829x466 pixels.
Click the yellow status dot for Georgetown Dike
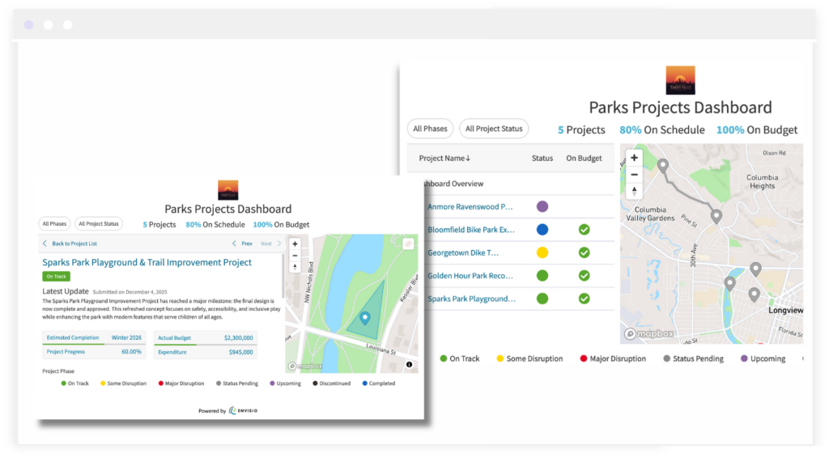(542, 252)
